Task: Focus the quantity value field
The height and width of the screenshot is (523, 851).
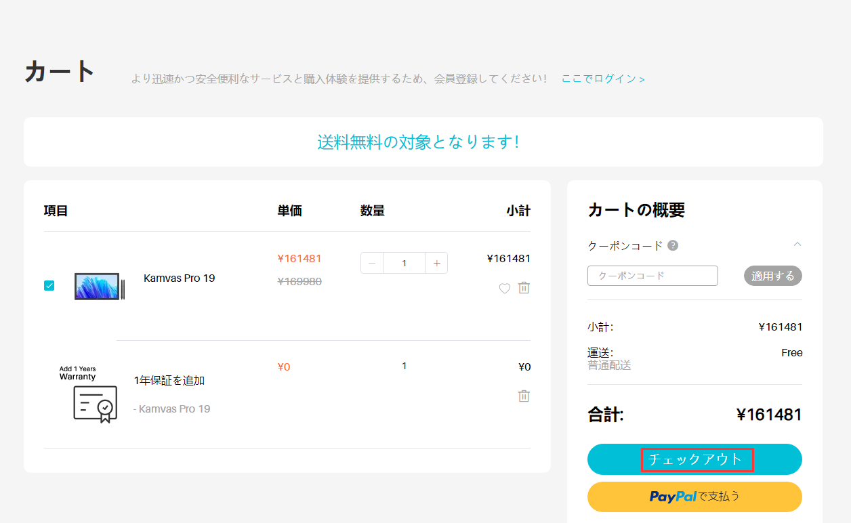Action: [x=404, y=263]
